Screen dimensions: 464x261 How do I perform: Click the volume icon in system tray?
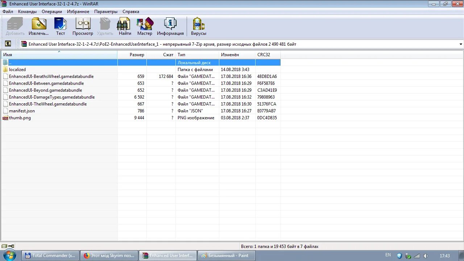[x=426, y=256]
